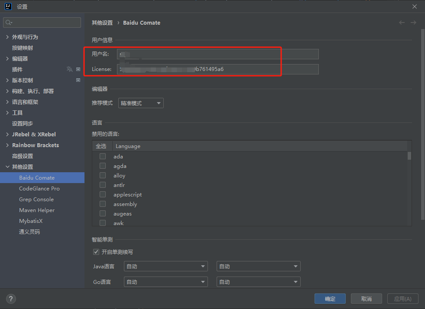Click the settings panel vertical scrollbar

tap(422, 125)
